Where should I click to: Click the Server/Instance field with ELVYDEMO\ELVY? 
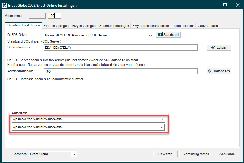[121, 47]
